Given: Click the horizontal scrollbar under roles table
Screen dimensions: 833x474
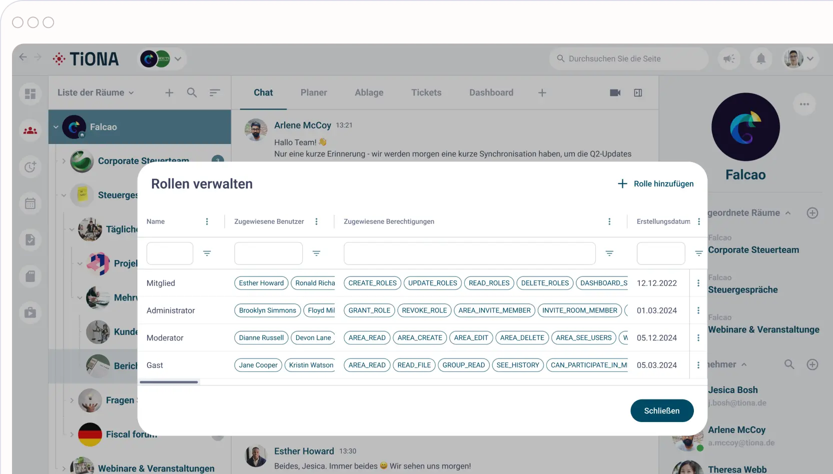Looking at the screenshot, I should pyautogui.click(x=169, y=382).
